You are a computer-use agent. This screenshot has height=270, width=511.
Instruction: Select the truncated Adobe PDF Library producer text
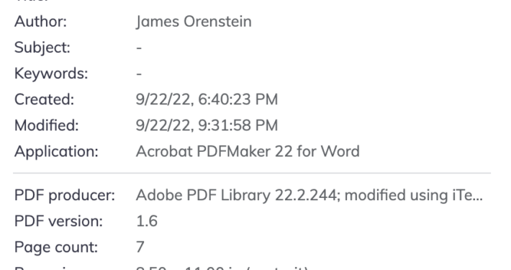coord(309,195)
